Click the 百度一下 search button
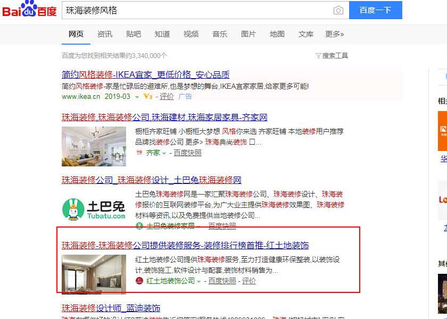This screenshot has height=319, width=447. (x=376, y=10)
